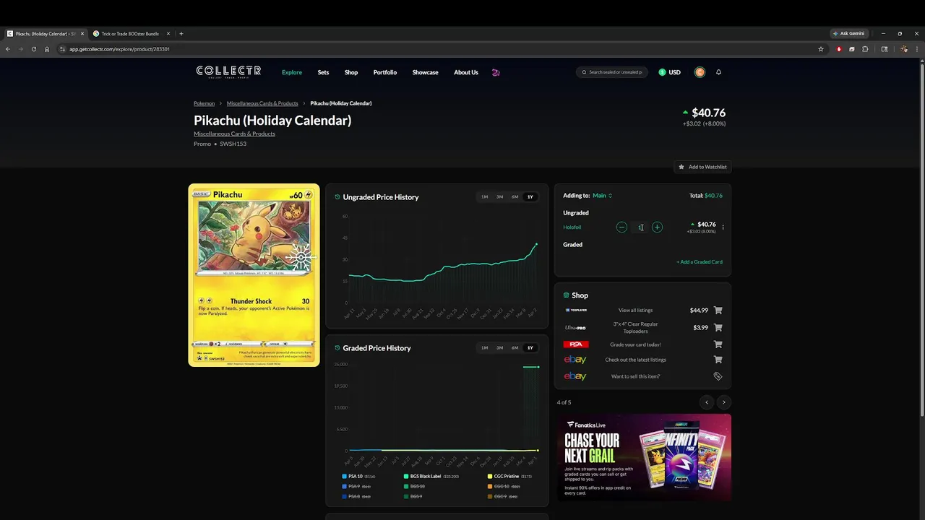Click the eBay logo beside latest listings
The height and width of the screenshot is (520, 925).
coord(575,360)
